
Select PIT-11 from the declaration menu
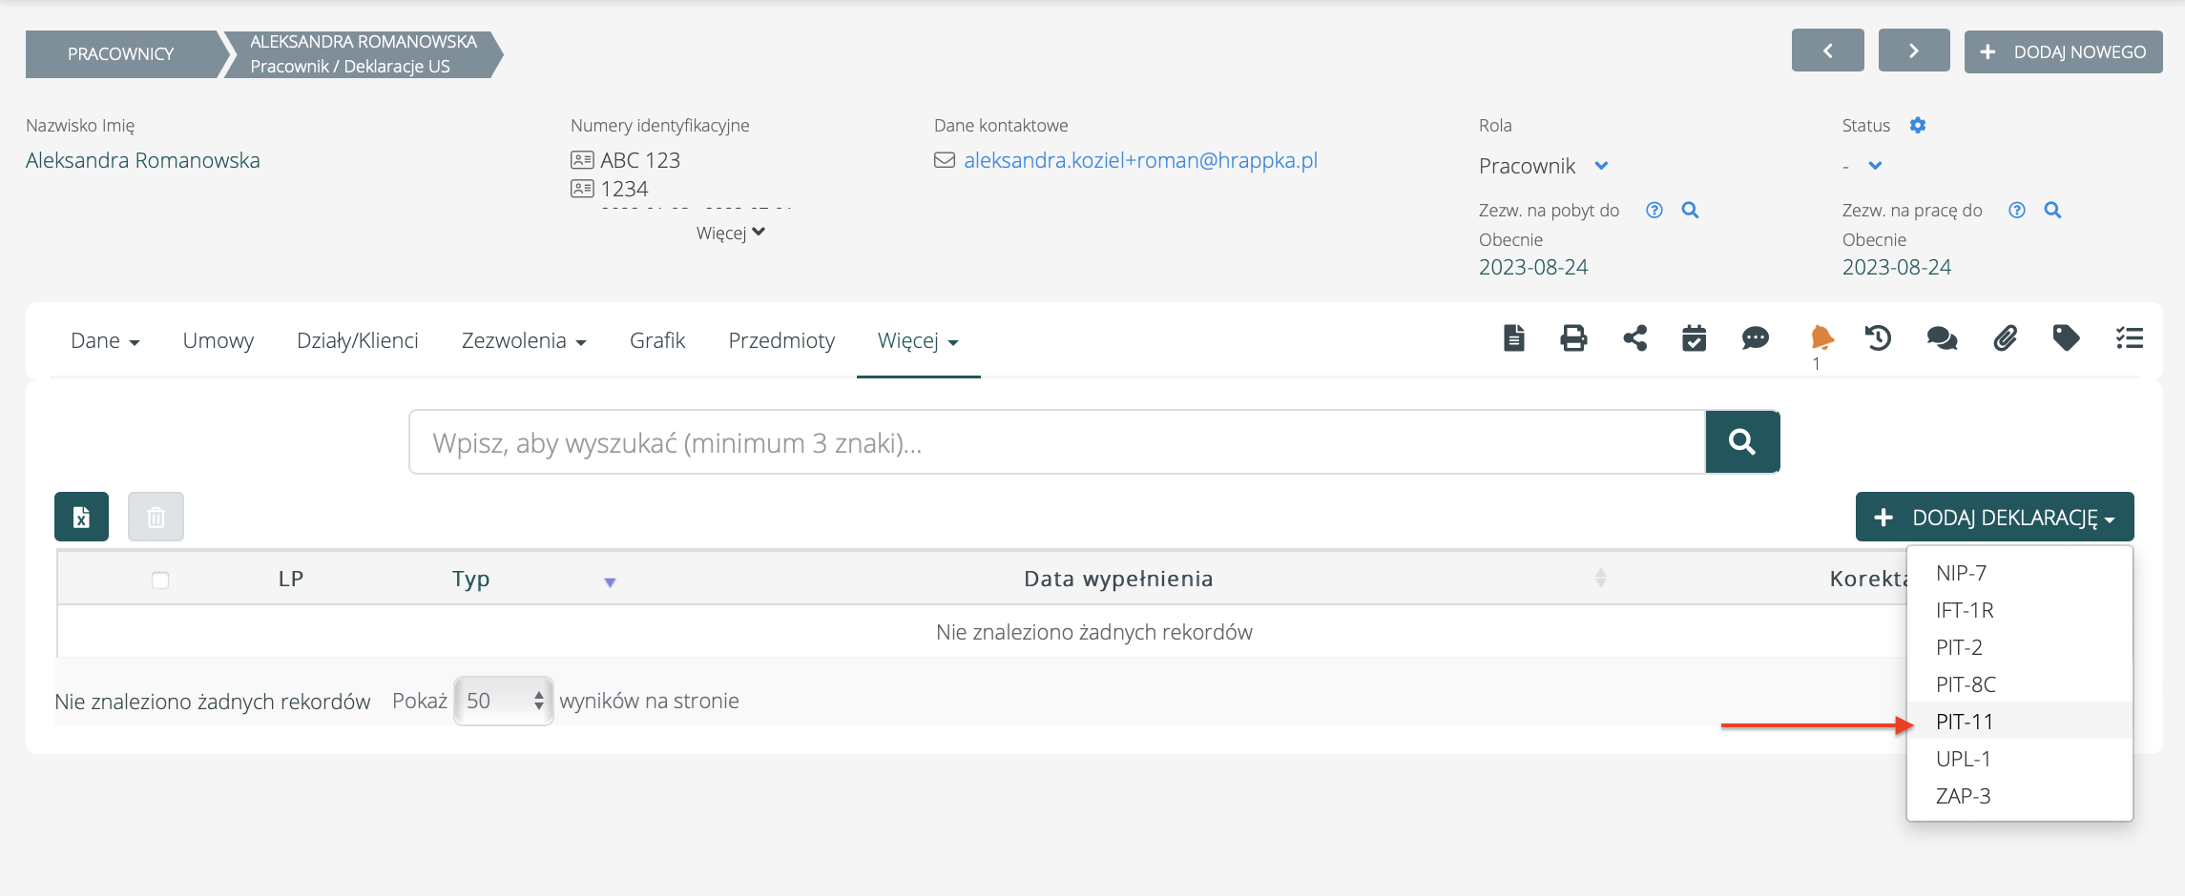(1965, 722)
